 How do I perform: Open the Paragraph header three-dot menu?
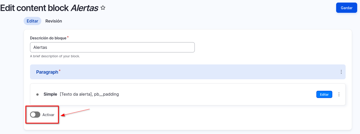click(x=341, y=72)
